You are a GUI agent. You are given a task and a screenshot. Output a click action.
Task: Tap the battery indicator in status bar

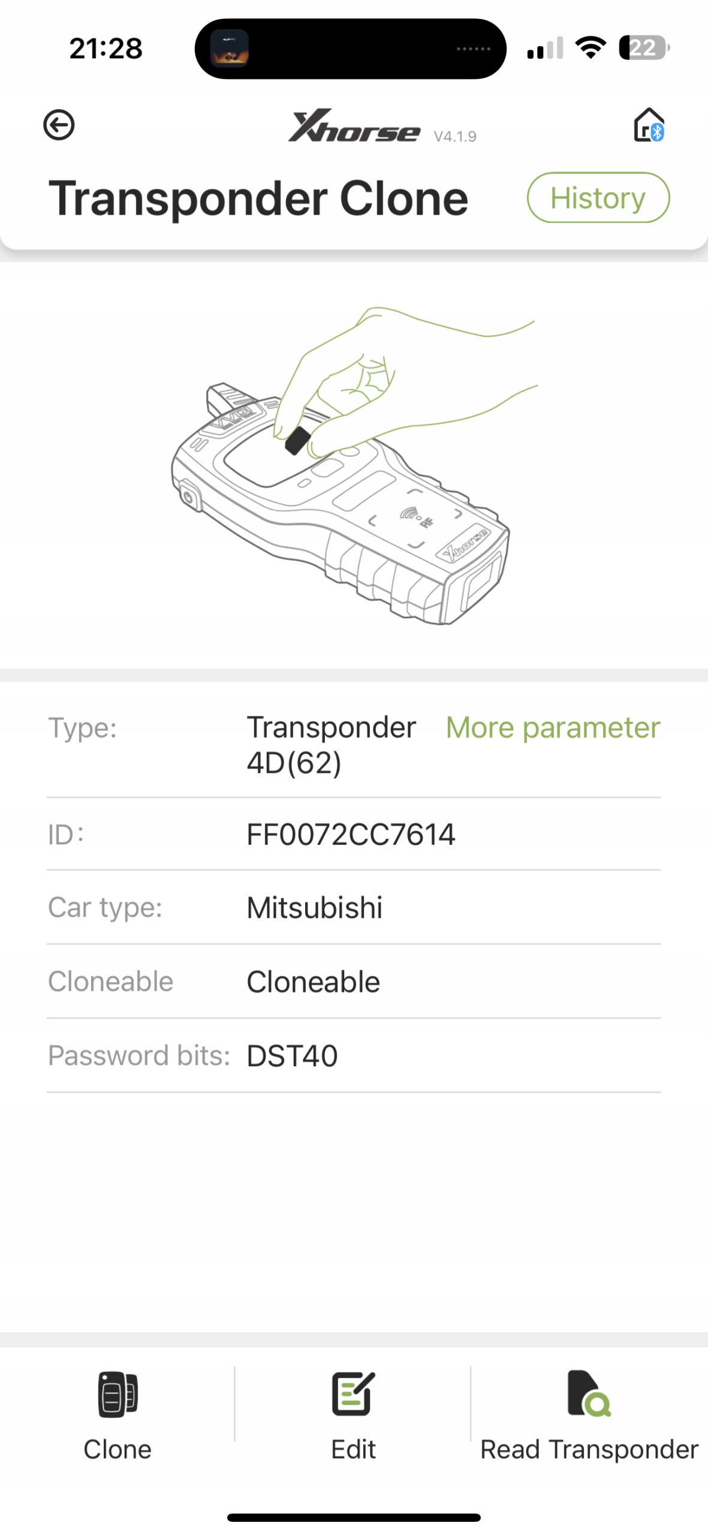pos(644,48)
